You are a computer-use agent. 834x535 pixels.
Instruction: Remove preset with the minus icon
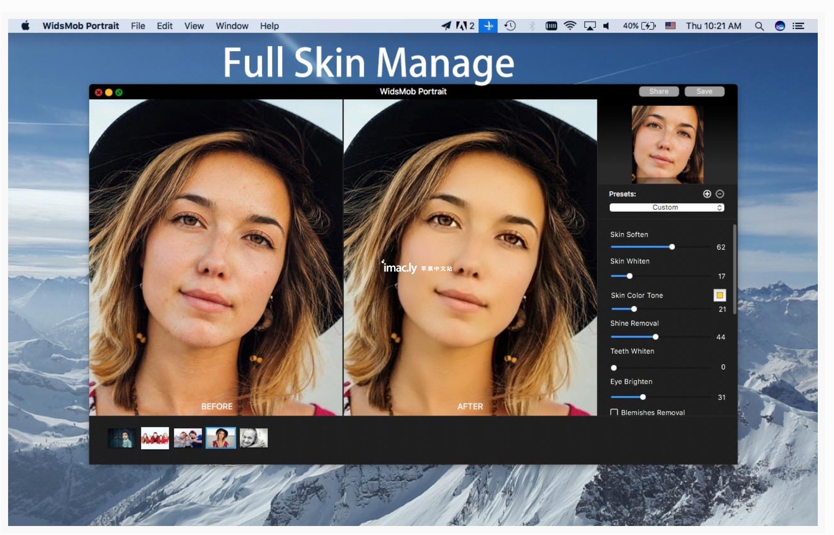[720, 194]
